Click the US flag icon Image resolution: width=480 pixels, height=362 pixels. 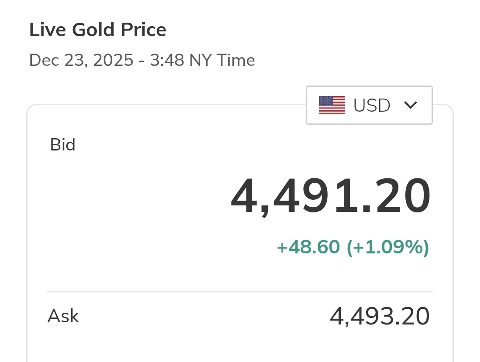[332, 105]
